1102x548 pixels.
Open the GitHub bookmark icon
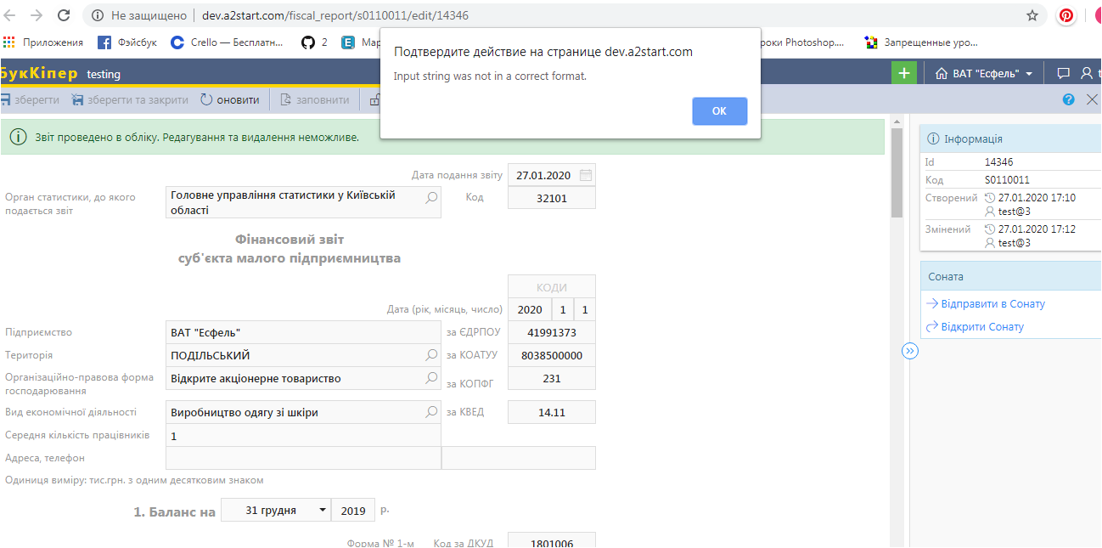(x=308, y=42)
